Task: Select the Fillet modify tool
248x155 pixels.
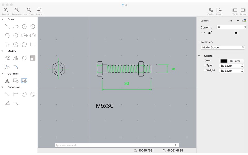Action: pos(16,67)
